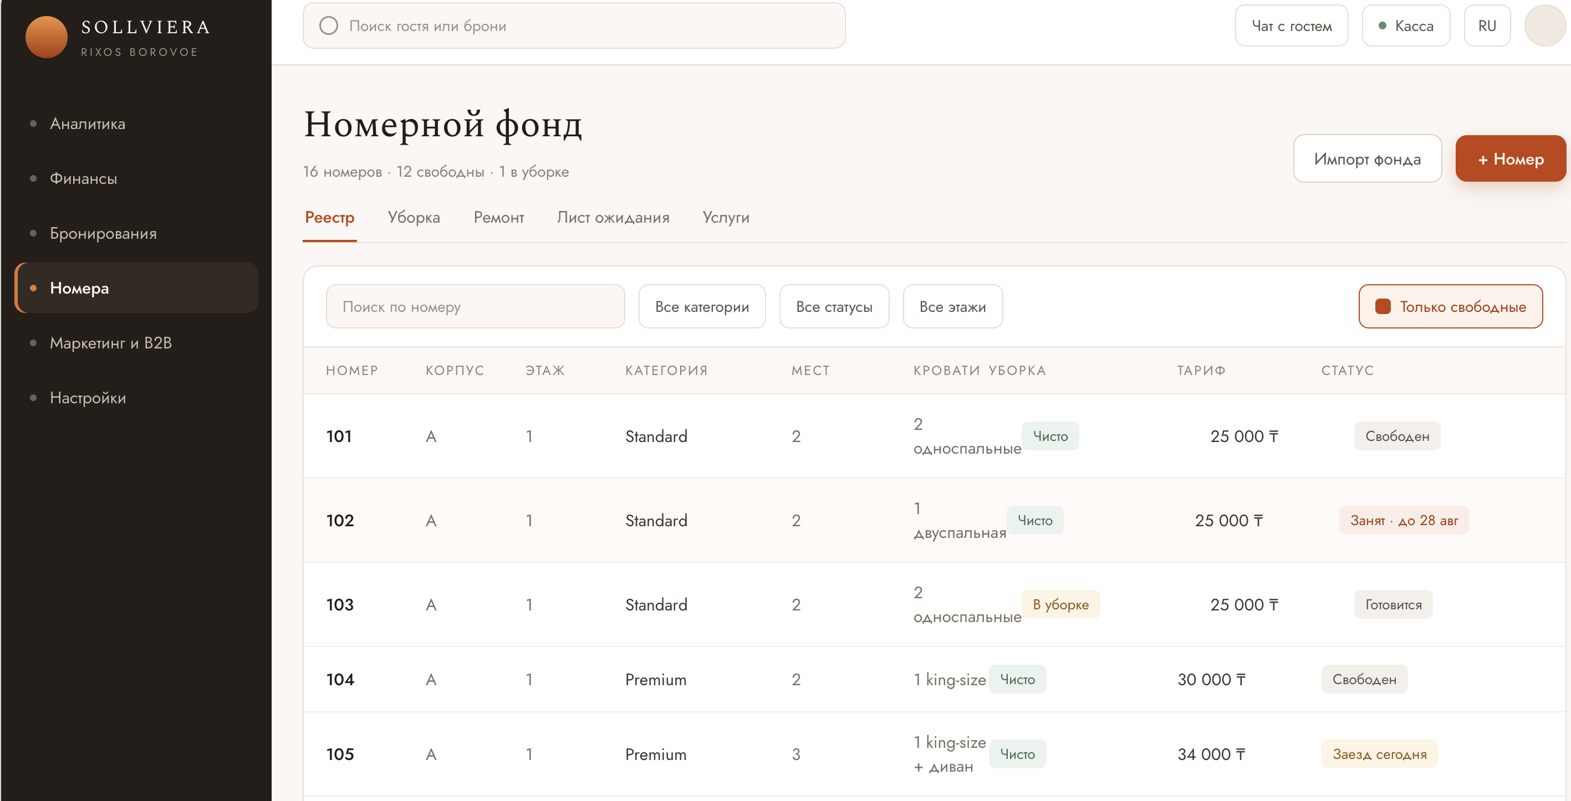Open the Услуги tab

(x=726, y=218)
